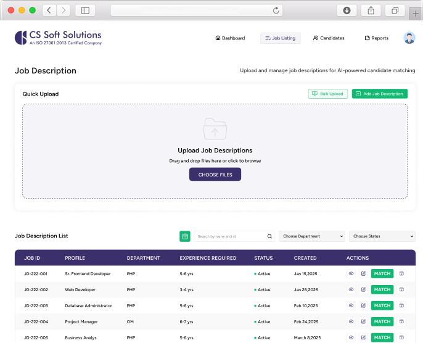Screen dimensions: 423x343
Task: Open the Choose Status dropdown
Action: pyautogui.click(x=382, y=236)
